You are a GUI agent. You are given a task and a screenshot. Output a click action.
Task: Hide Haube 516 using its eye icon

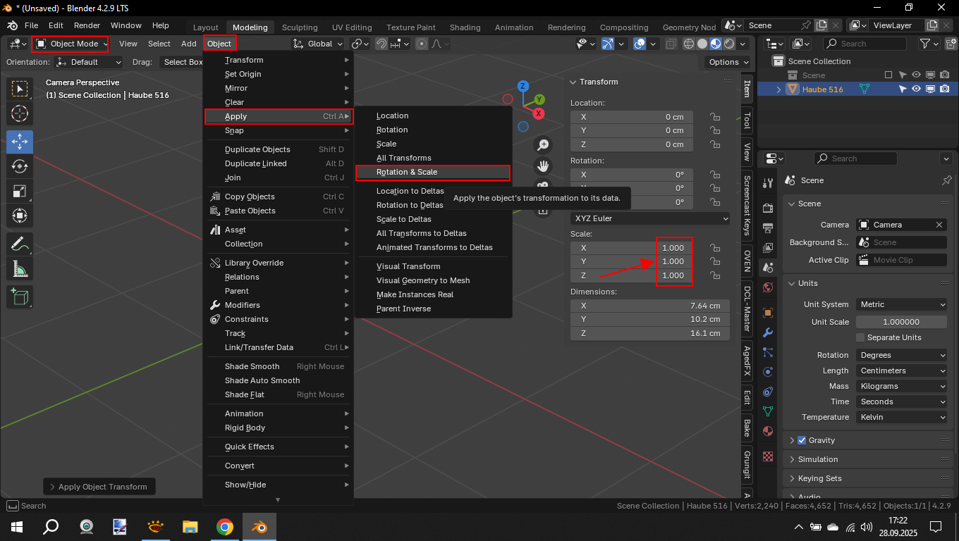click(916, 89)
